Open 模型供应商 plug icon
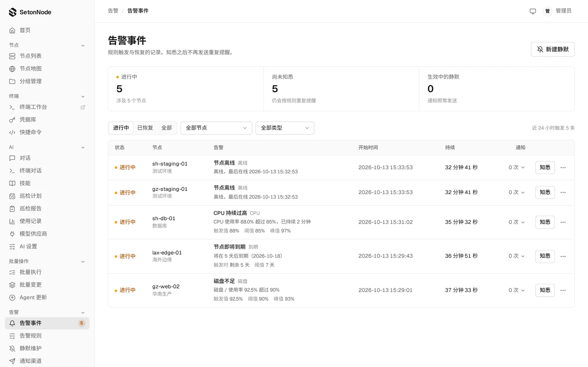 (x=12, y=234)
